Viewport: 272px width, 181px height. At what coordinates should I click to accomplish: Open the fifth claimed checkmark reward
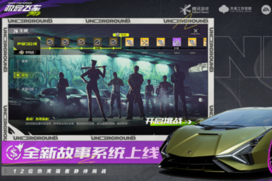[113, 42]
